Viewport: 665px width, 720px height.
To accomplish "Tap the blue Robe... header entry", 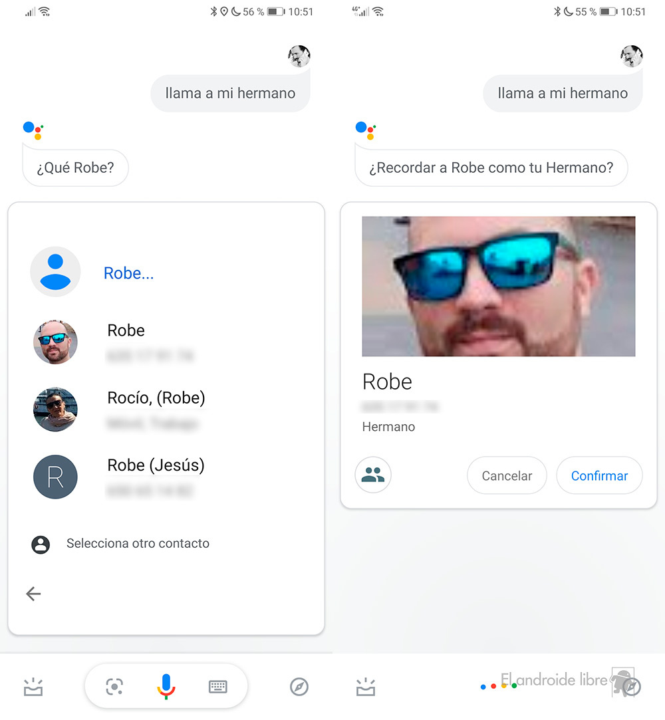I will point(128,273).
